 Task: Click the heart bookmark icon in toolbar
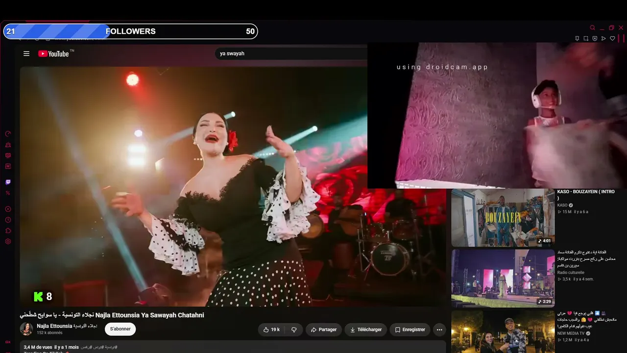(612, 38)
